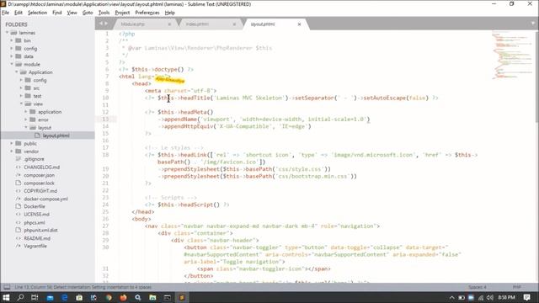
Task: Click line number 13 in gutter
Action: tap(105, 120)
